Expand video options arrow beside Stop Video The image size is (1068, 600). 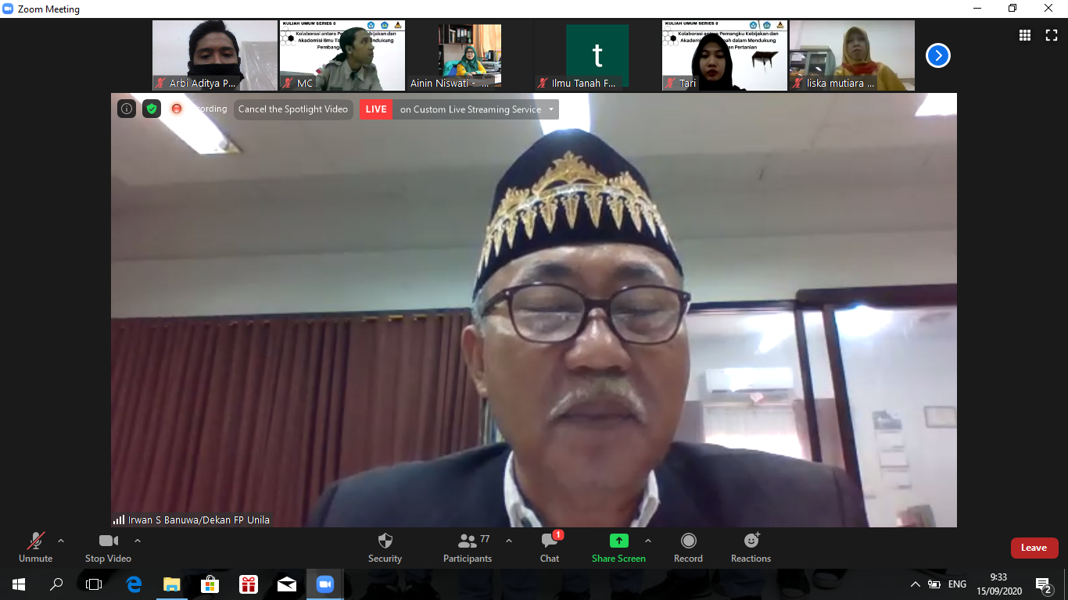coord(138,541)
